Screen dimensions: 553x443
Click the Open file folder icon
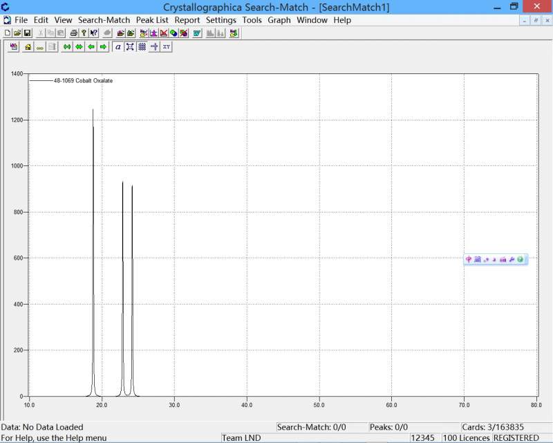(17, 33)
